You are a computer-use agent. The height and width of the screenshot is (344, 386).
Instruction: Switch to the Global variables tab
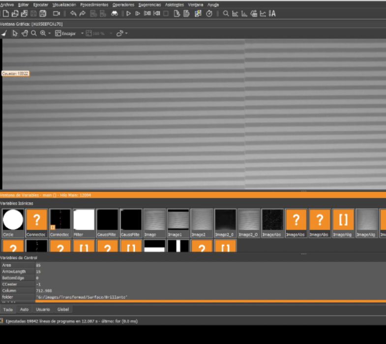pyautogui.click(x=63, y=310)
